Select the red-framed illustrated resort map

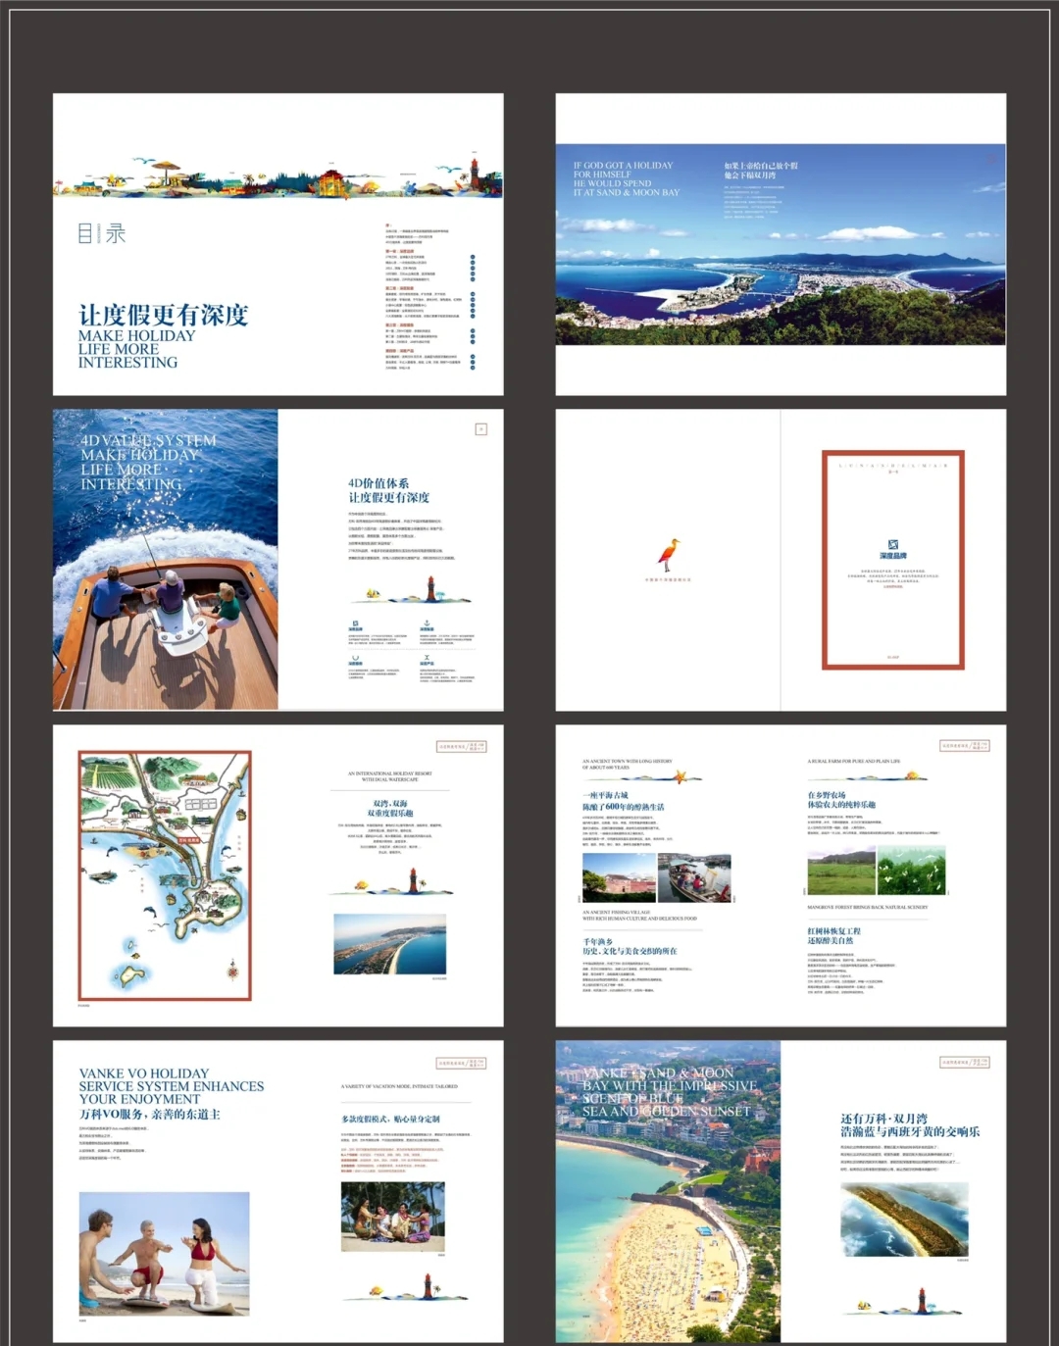pyautogui.click(x=165, y=875)
